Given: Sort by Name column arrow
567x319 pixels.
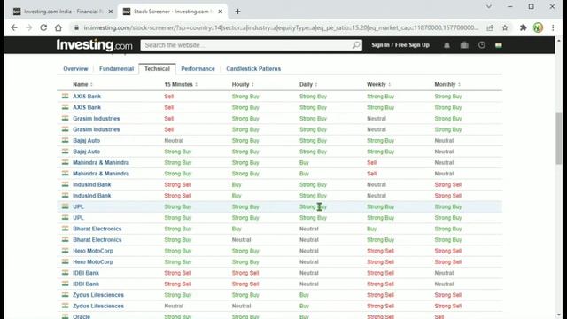Looking at the screenshot, I should 91,85.
